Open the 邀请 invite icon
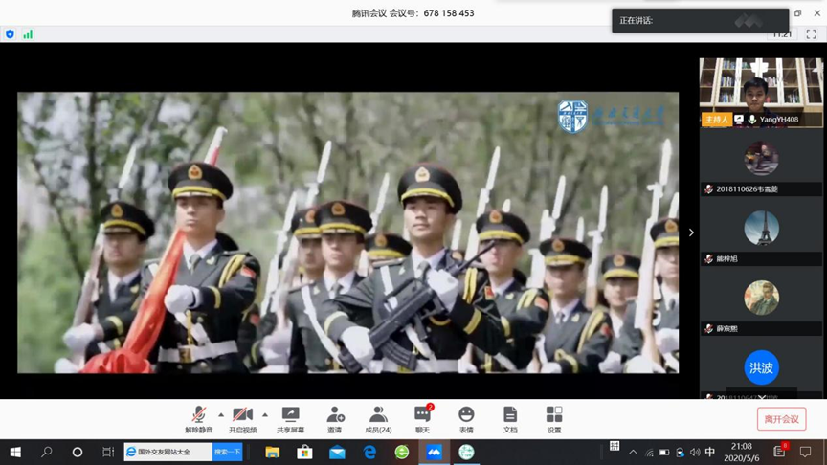The height and width of the screenshot is (465, 827). [x=335, y=418]
